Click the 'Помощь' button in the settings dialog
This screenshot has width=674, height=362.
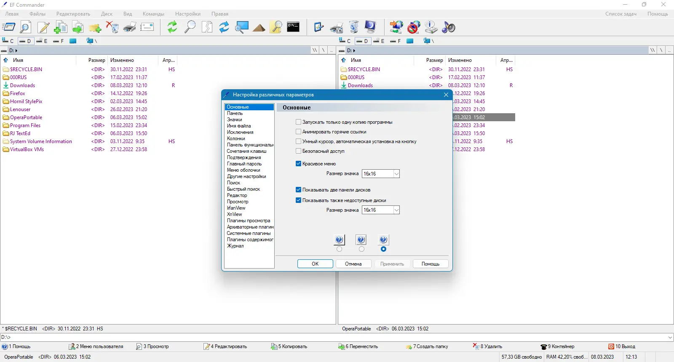[431, 264]
